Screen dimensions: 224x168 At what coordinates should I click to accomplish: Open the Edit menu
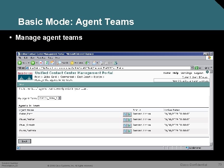26,58
